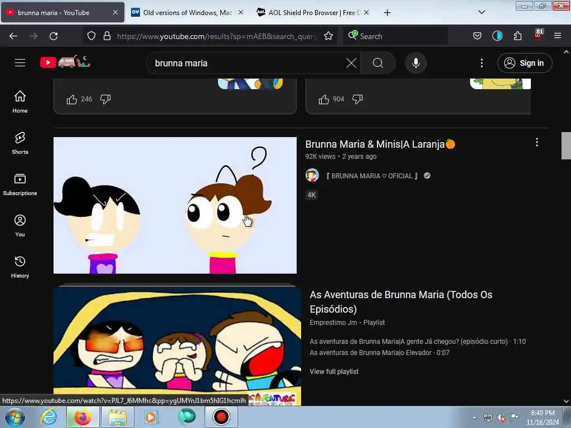Open the YouTube guide hamburger menu
Image resolution: width=571 pixels, height=428 pixels.
click(20, 62)
